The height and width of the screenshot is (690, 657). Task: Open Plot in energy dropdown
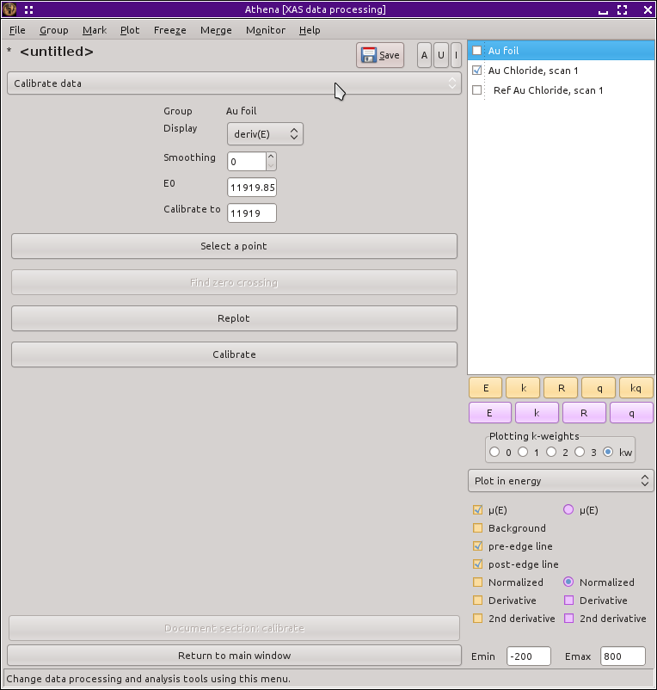pyautogui.click(x=561, y=481)
